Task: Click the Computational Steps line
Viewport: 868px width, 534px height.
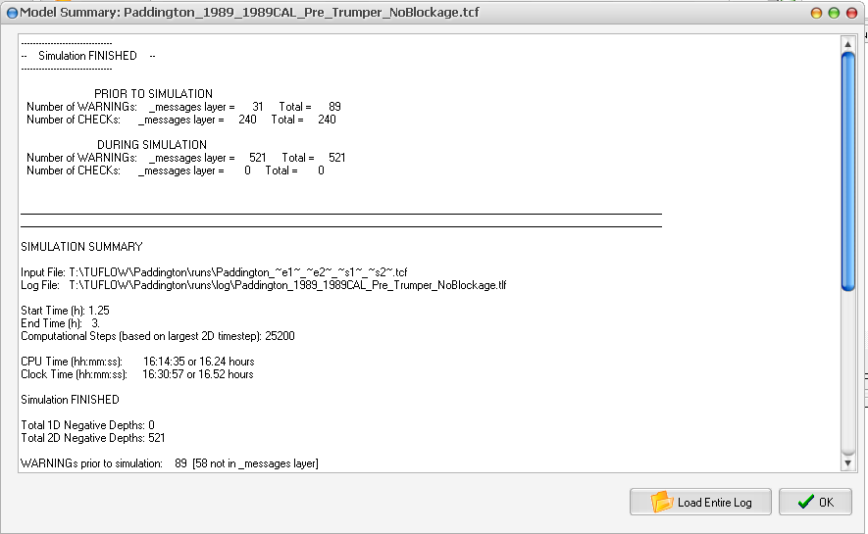Action: (157, 336)
